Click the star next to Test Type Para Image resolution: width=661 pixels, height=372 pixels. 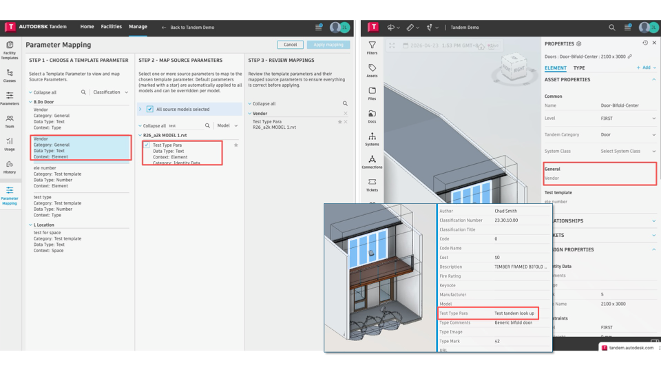point(236,145)
